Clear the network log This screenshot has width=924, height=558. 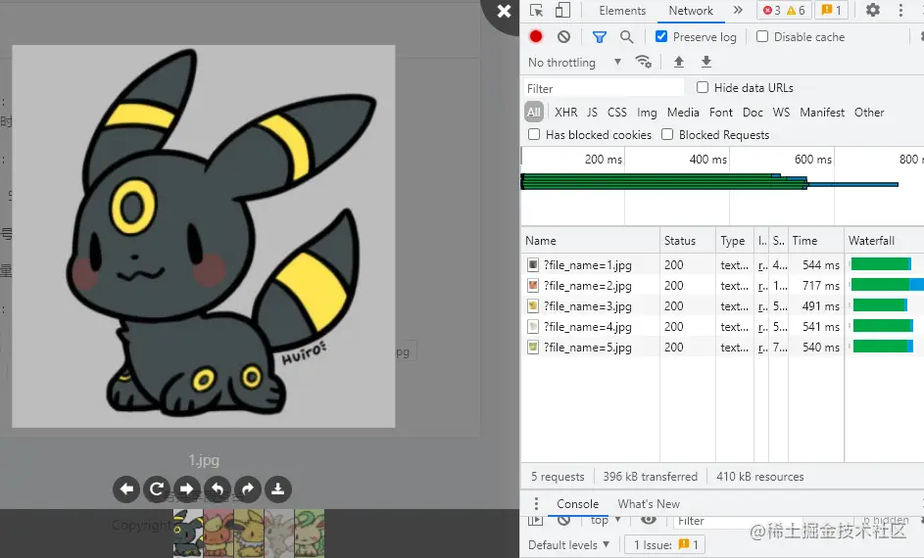pyautogui.click(x=563, y=37)
